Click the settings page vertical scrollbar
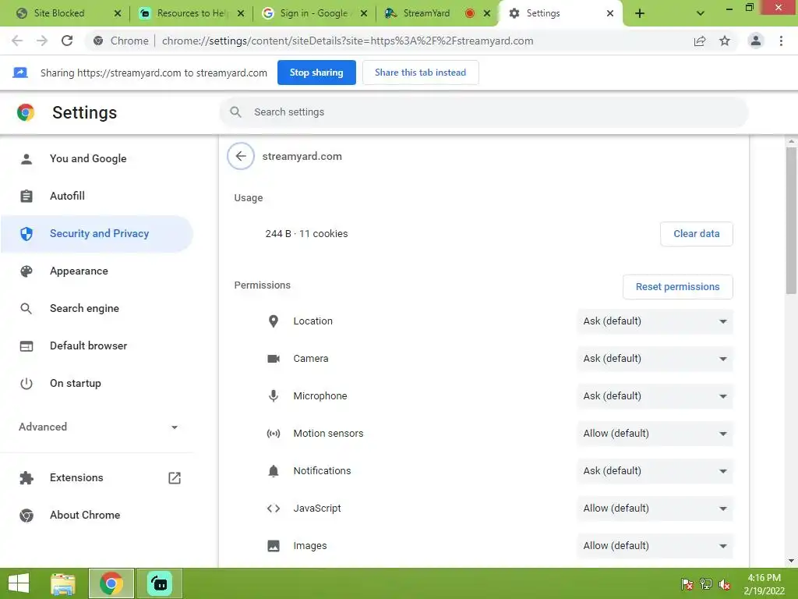The height and width of the screenshot is (599, 798). click(x=791, y=221)
